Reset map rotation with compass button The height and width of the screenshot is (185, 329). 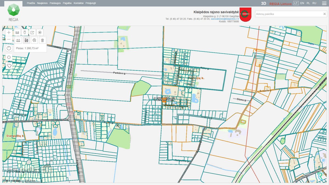9,48
